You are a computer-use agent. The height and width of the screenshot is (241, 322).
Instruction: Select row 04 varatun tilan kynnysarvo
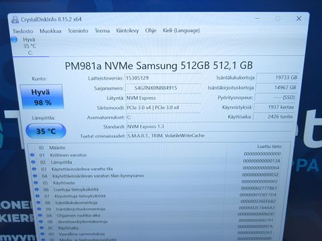[x=156, y=175]
